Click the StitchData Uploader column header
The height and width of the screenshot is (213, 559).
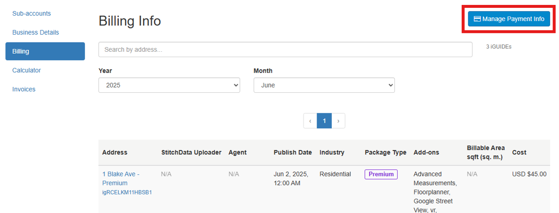[x=191, y=152]
